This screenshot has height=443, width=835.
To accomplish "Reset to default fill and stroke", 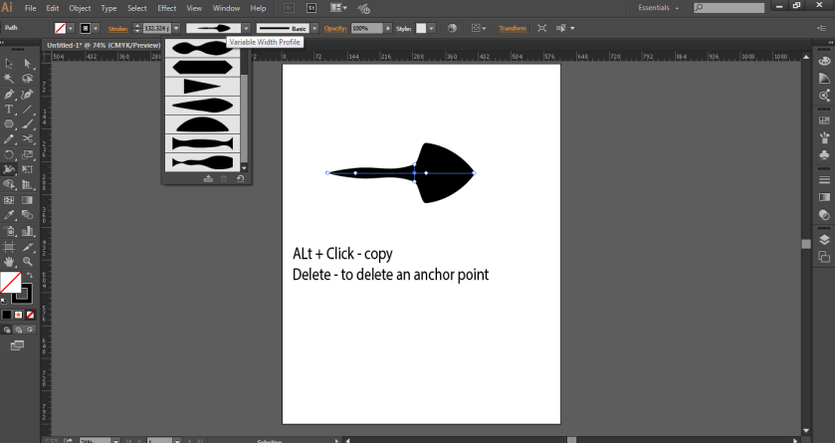I will 4,302.
